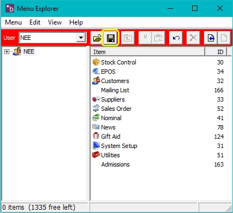
Task: Click the Nominal green books icon
Action: click(96, 117)
